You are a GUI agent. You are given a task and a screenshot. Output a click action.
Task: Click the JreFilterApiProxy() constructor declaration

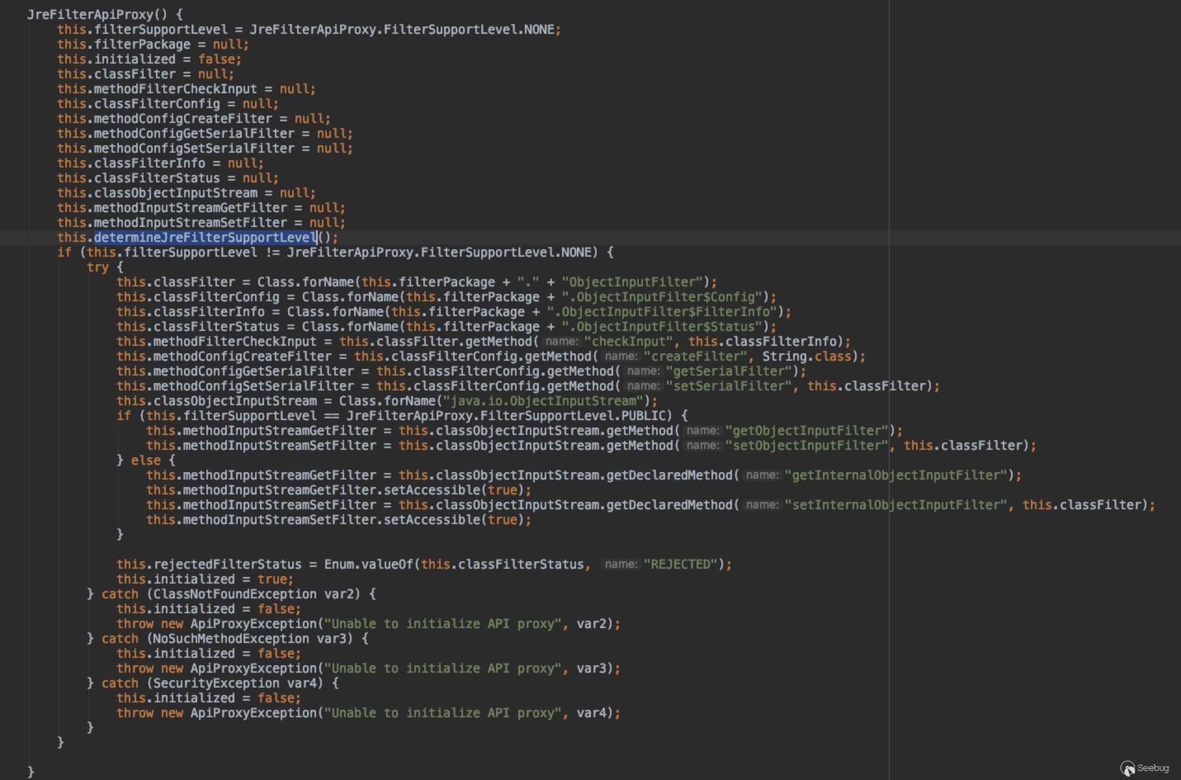(x=105, y=14)
